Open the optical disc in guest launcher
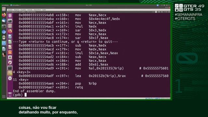This screenshot has height=117, width=208. pyautogui.click(x=10, y=78)
